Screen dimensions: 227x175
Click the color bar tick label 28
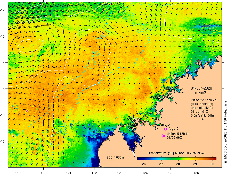coord(178,164)
